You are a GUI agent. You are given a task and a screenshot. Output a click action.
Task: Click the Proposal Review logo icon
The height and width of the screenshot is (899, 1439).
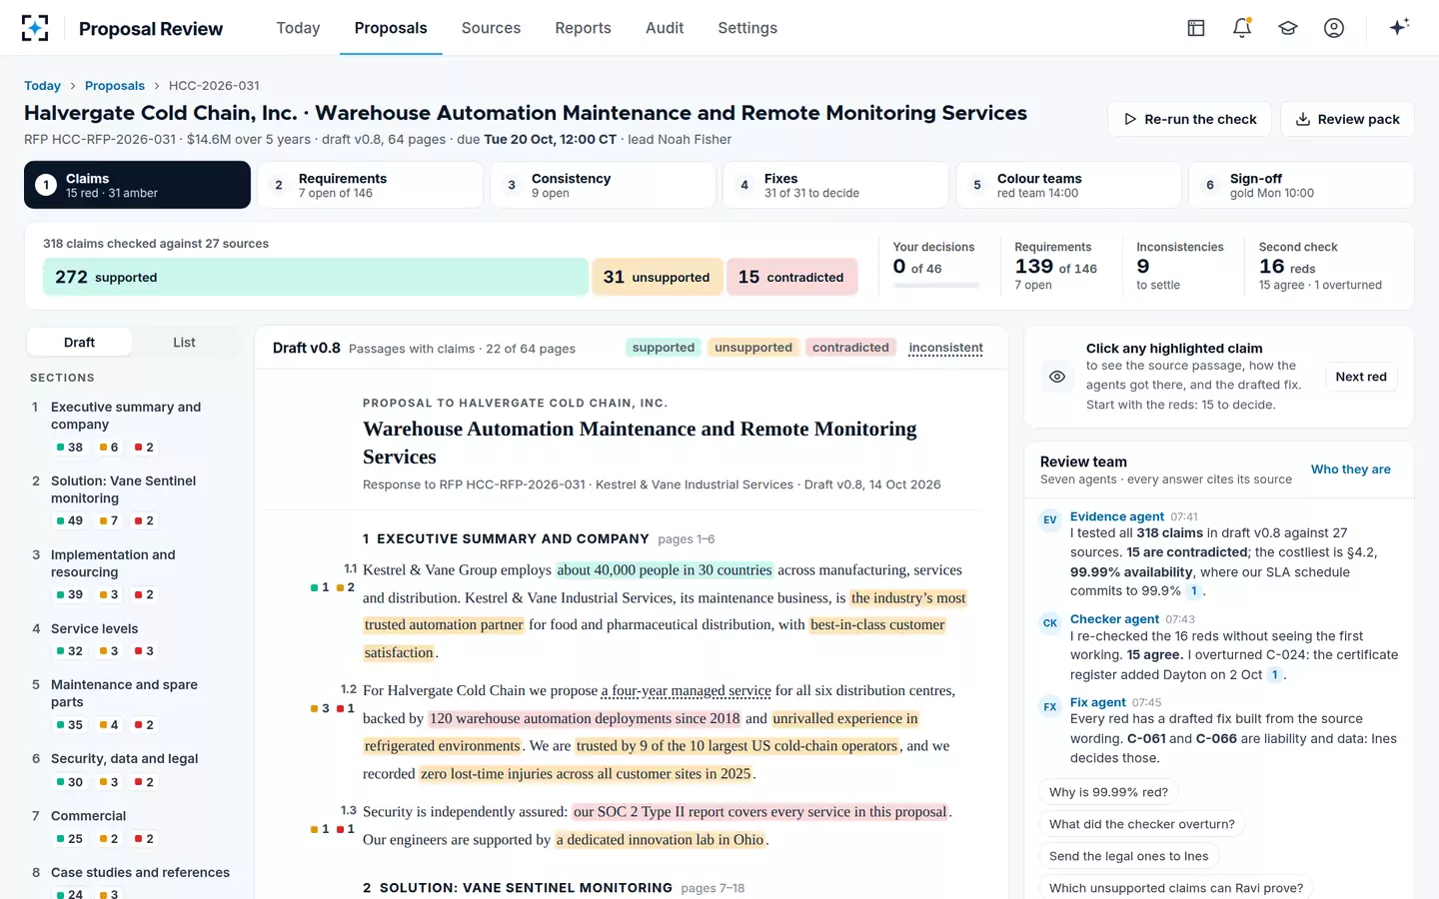35,28
